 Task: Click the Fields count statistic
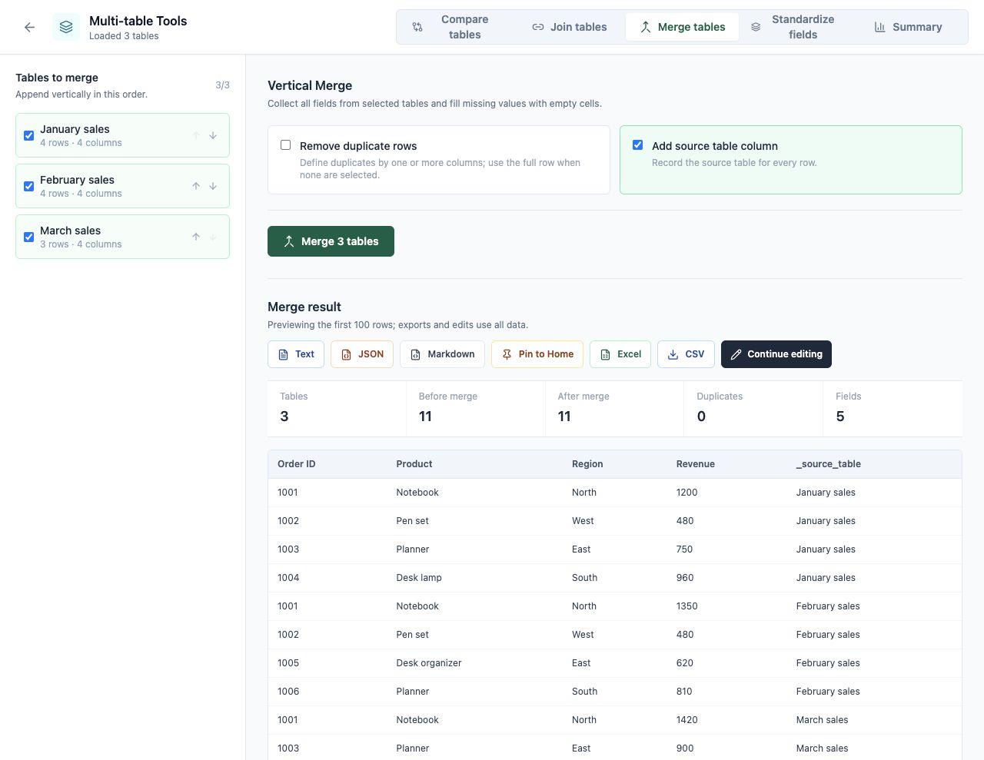(x=892, y=408)
